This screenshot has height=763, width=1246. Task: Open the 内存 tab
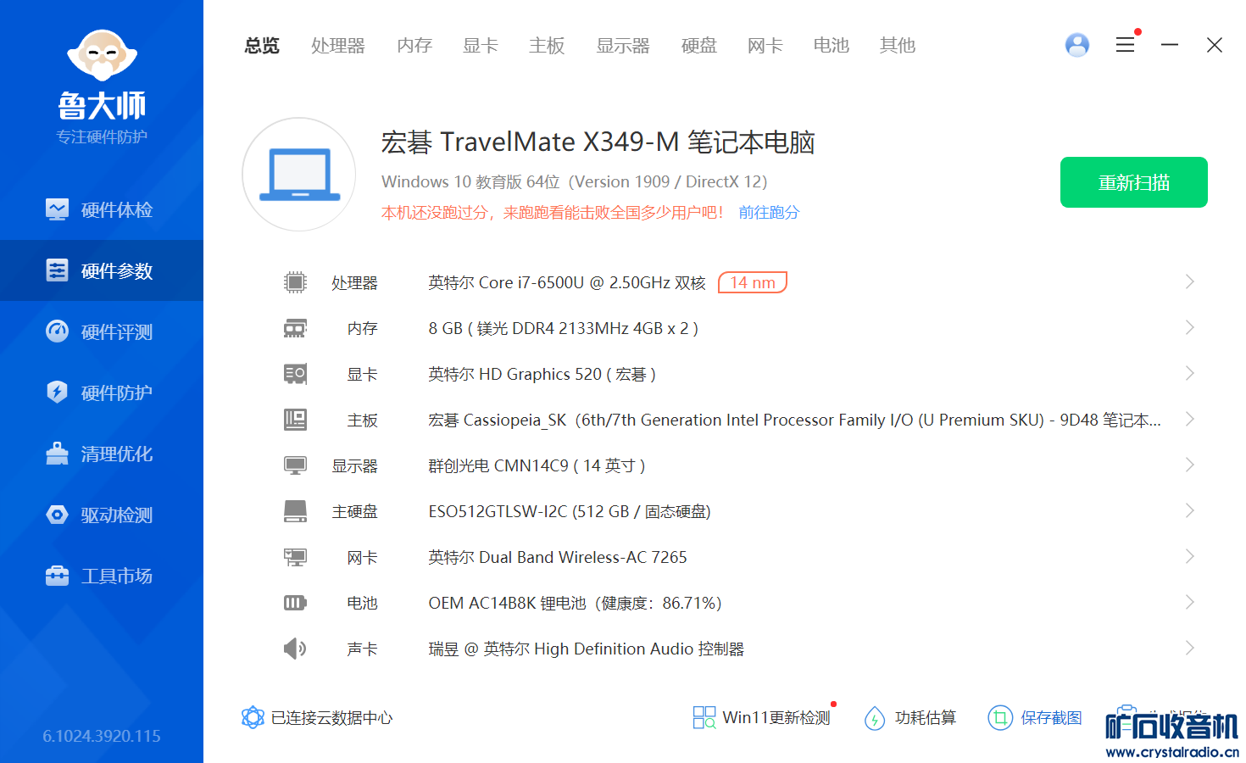click(414, 45)
